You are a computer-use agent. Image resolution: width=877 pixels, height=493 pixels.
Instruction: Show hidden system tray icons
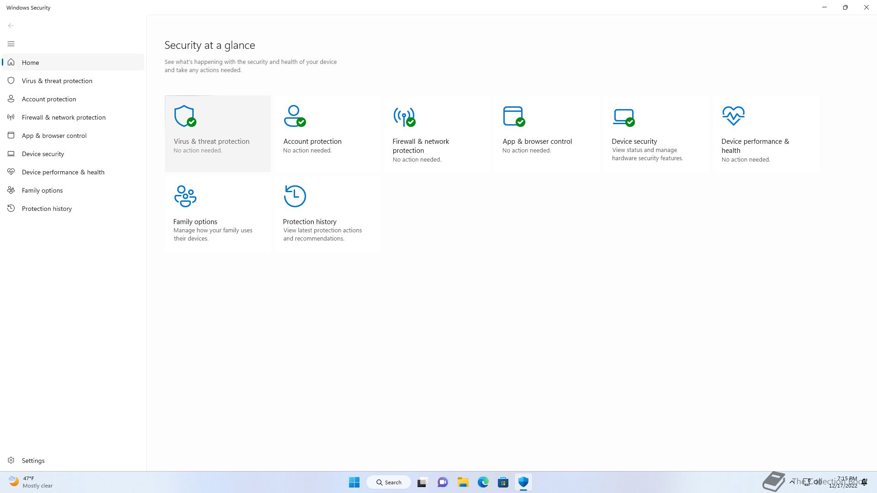[792, 482]
